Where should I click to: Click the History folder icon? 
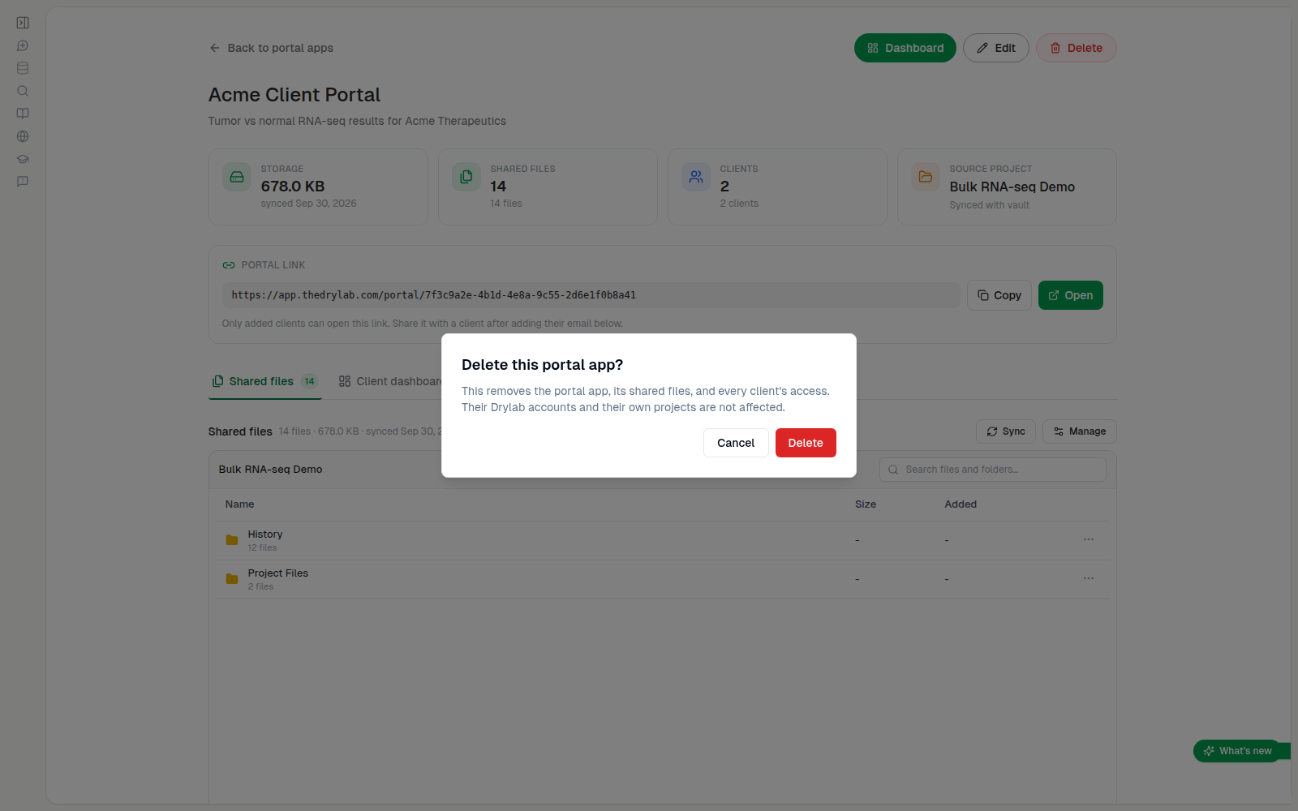(x=232, y=540)
